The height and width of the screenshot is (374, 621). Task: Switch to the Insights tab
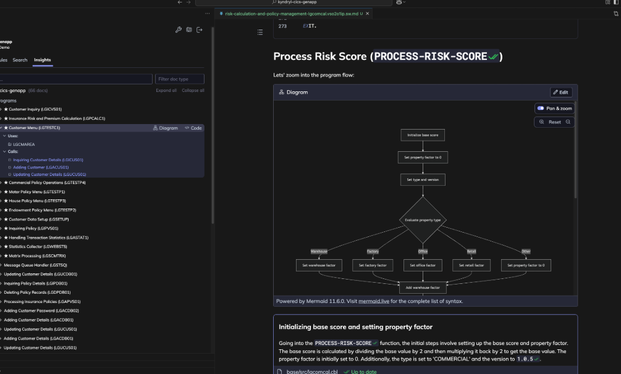coord(43,60)
